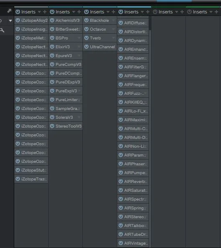Image resolution: width=221 pixels, height=248 pixels.
Task: Bypass EpureV3 with its power icon
Action: [52, 56]
